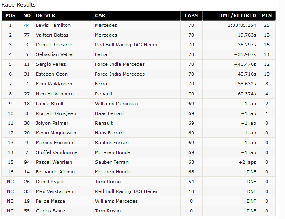Select Force India Mercedes for Sergio Perez
285x219 pixels.
(120, 64)
